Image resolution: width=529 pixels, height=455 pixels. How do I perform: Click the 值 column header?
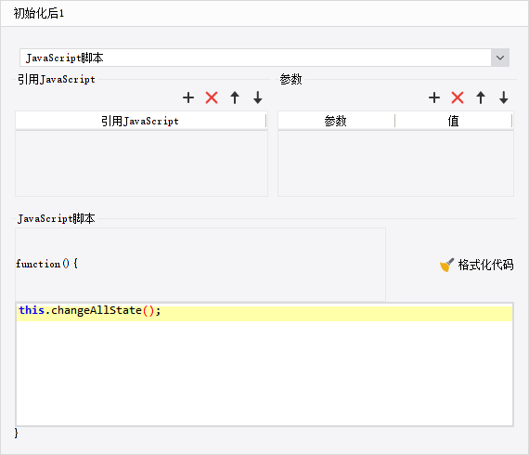(x=454, y=121)
